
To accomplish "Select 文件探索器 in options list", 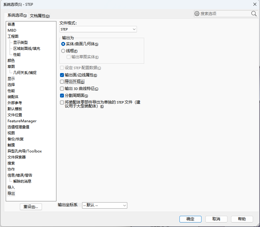I will (x=17, y=157).
